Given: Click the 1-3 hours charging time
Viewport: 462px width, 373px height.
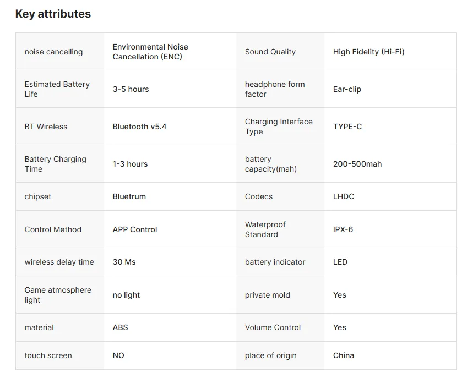Looking at the screenshot, I should (130, 164).
